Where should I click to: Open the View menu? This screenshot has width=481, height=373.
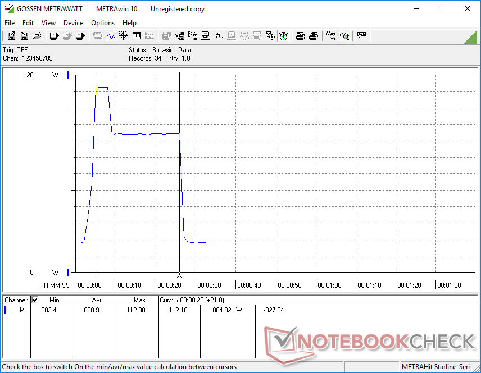(48, 23)
